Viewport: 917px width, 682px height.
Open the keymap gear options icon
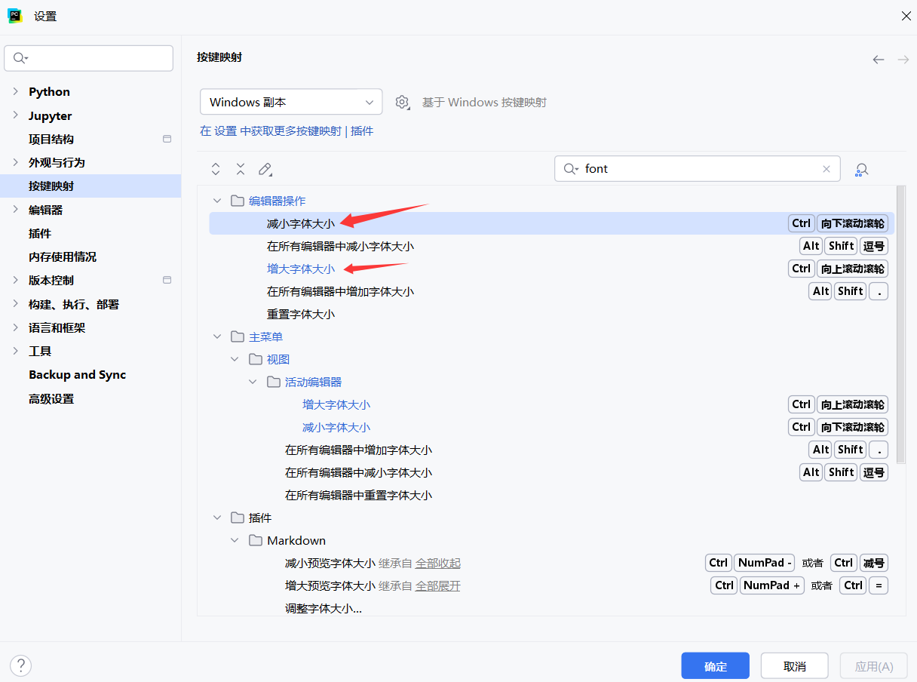[403, 102]
